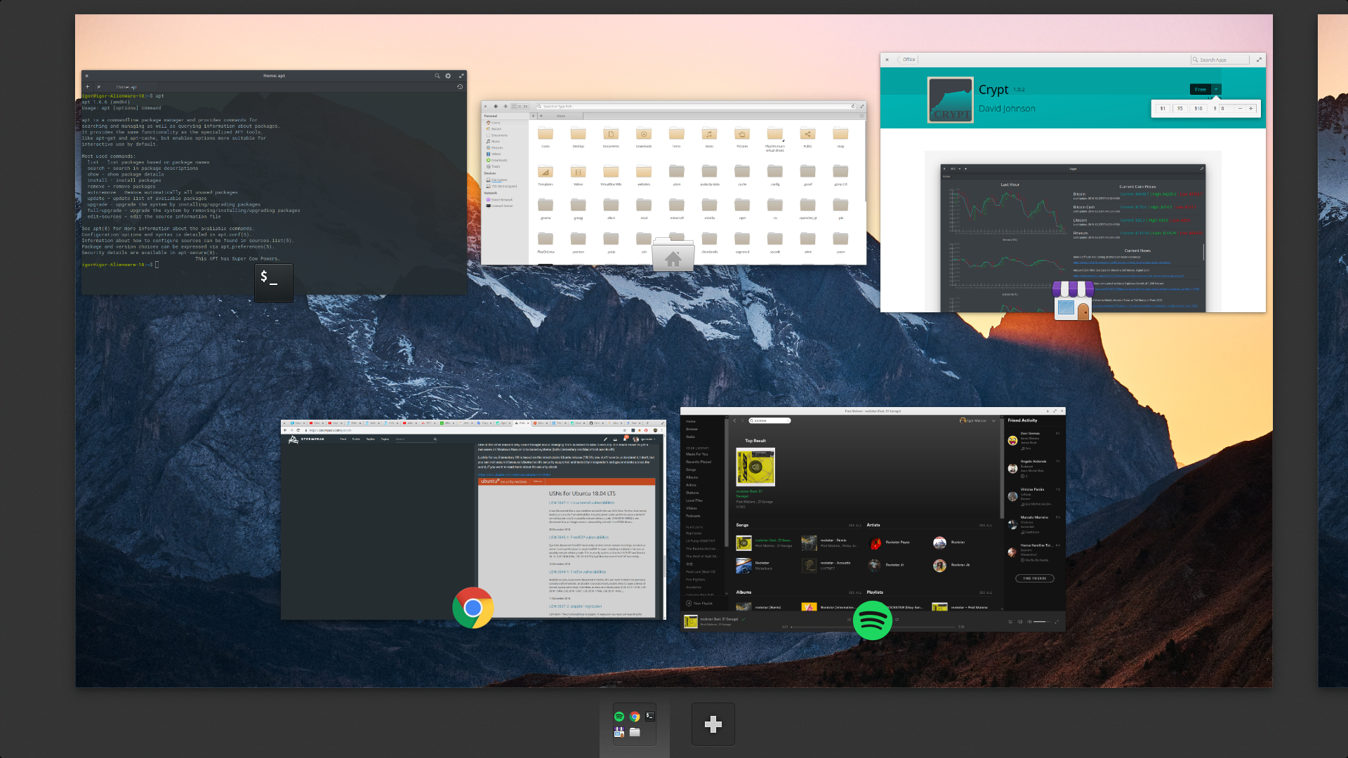1348x758 pixels.
Task: Choose the $5 payment button
Action: [x=1179, y=109]
